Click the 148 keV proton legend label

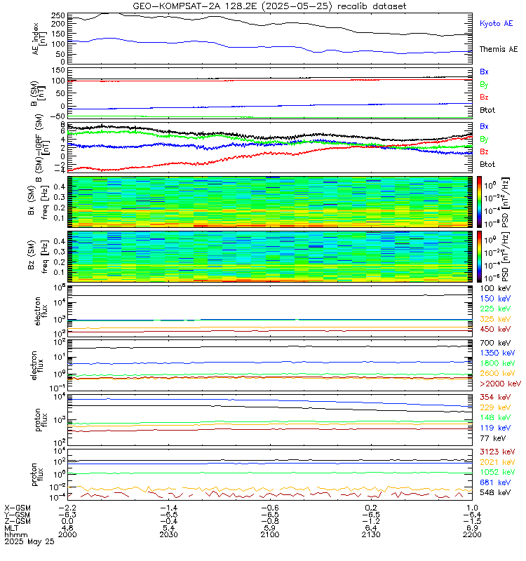coord(495,417)
